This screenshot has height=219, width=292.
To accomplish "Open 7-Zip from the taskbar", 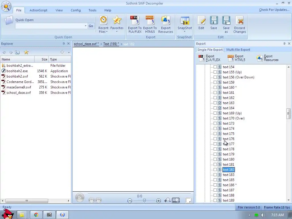I will pyautogui.click(x=49, y=215).
